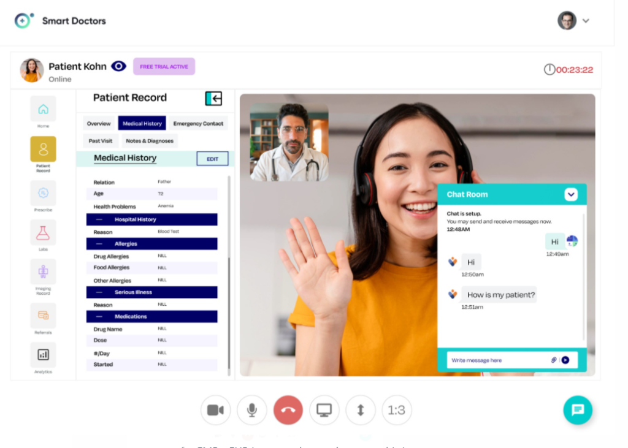Viewport: 628px width, 448px height.
Task: Open the Emergency Contact tab
Action: click(x=198, y=124)
